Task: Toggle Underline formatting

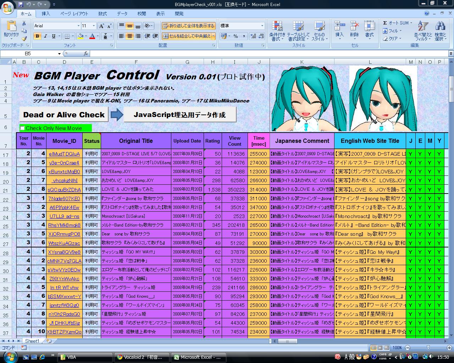Action: (x=54, y=36)
